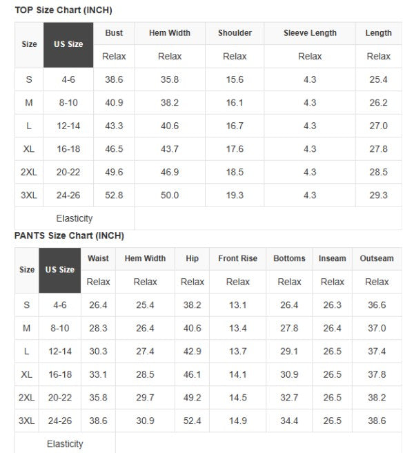Viewport: 414px width, 453px height.
Task: Click the 2XL waist value 35.8
Action: (x=98, y=398)
